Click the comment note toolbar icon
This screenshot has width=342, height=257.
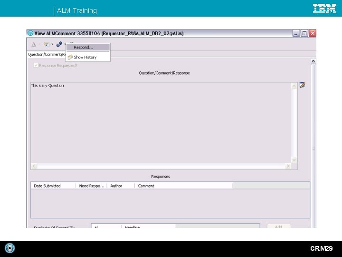(x=47, y=44)
